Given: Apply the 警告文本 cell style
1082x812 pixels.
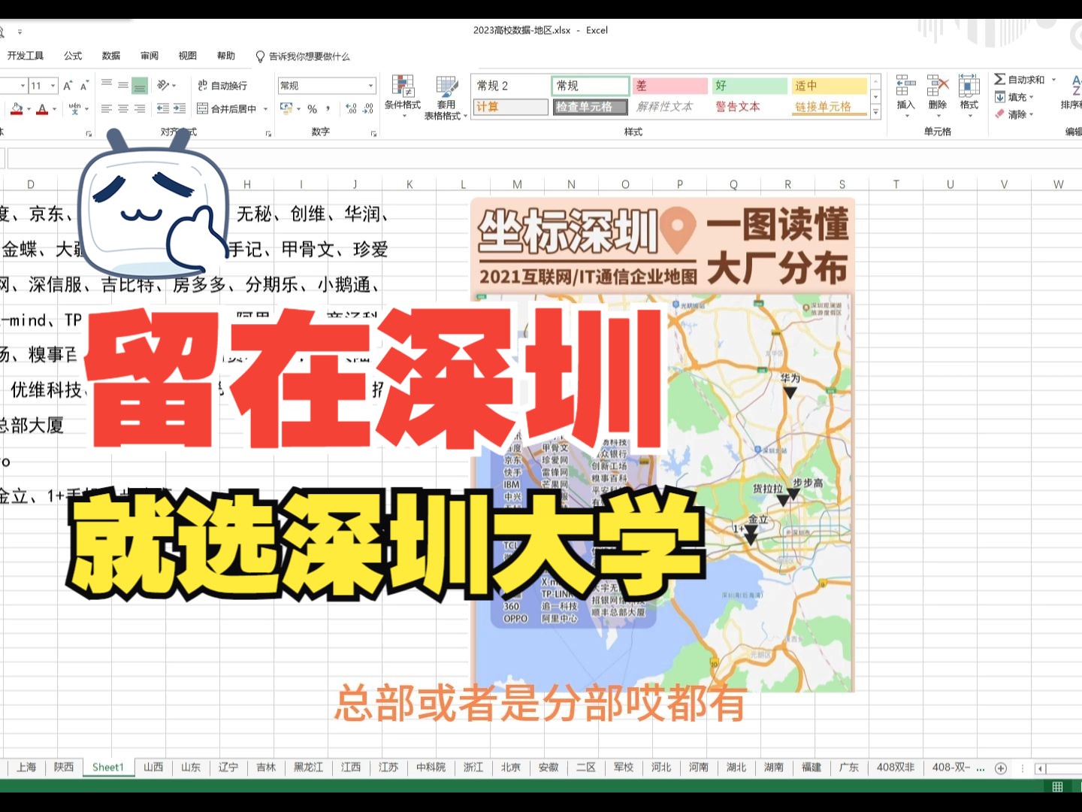Looking at the screenshot, I should 750,107.
